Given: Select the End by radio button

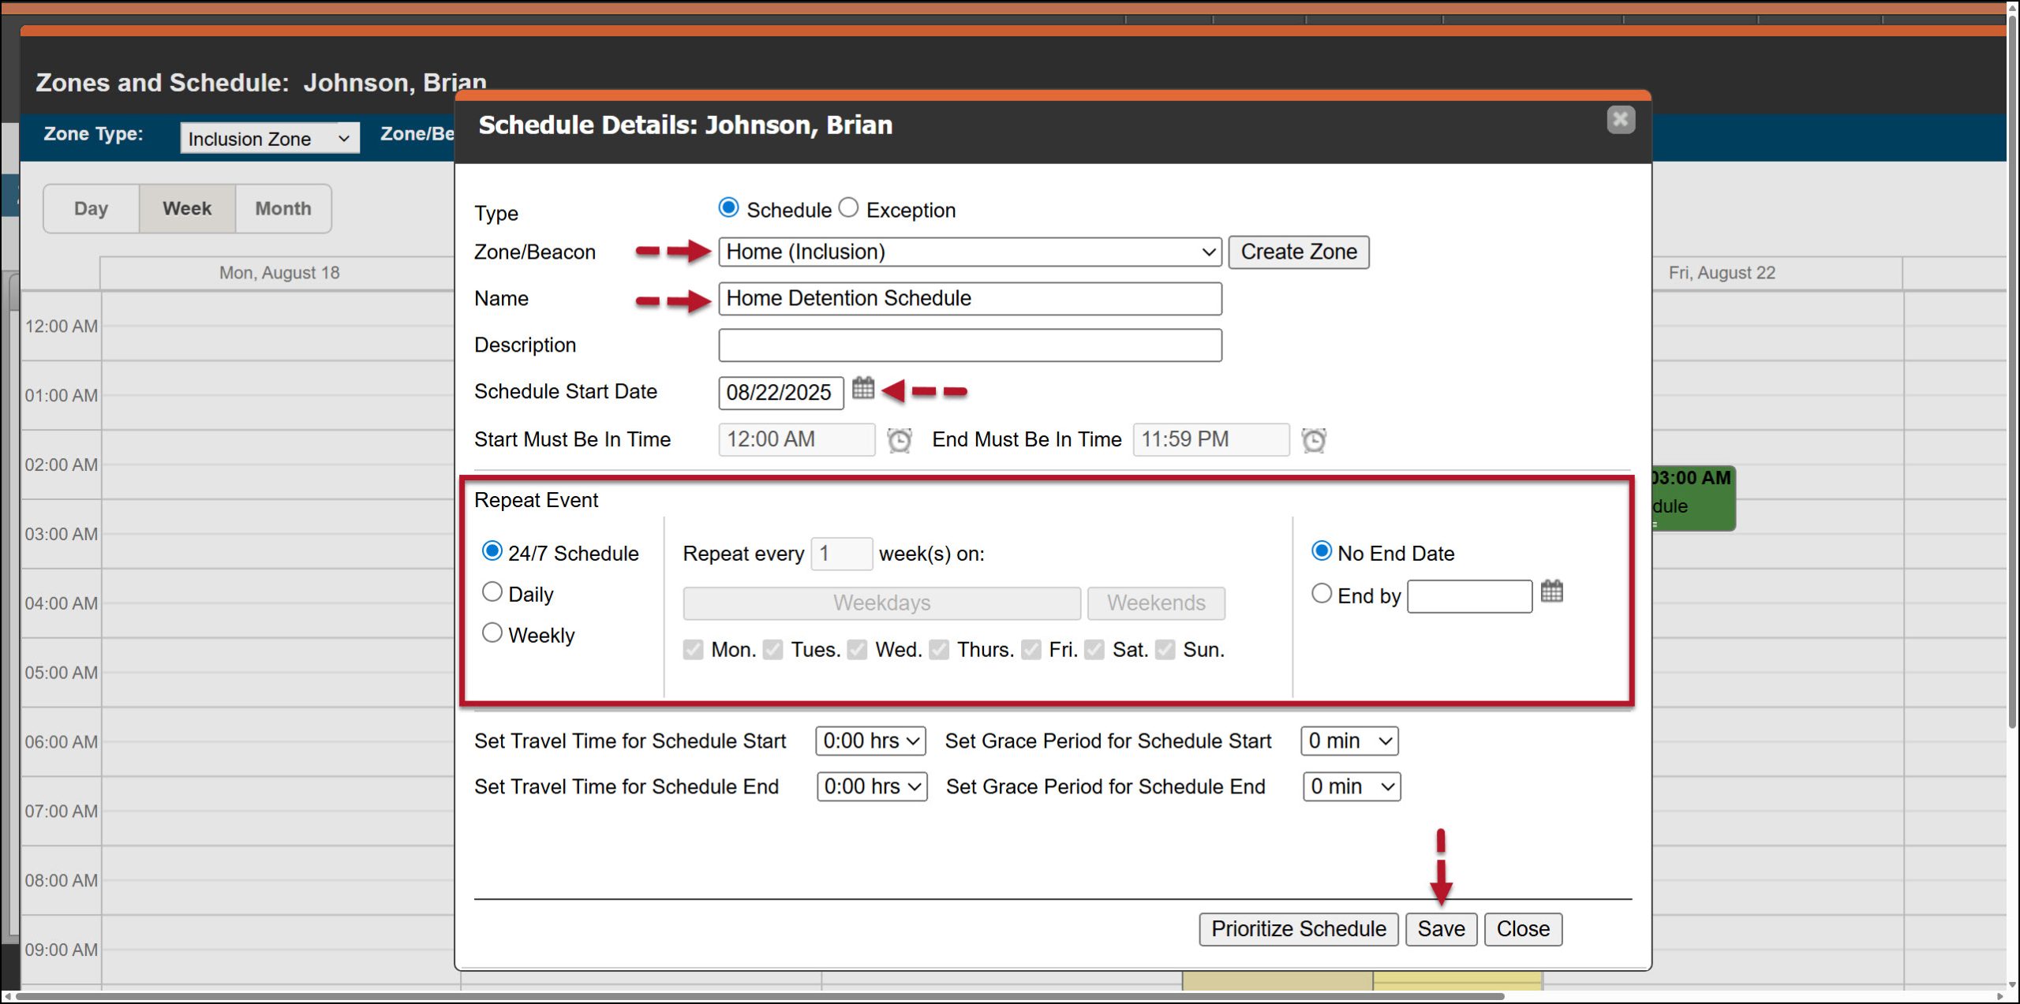Looking at the screenshot, I should [1322, 594].
